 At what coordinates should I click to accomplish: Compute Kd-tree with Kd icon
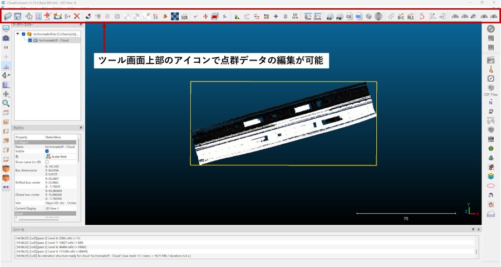coord(330,16)
